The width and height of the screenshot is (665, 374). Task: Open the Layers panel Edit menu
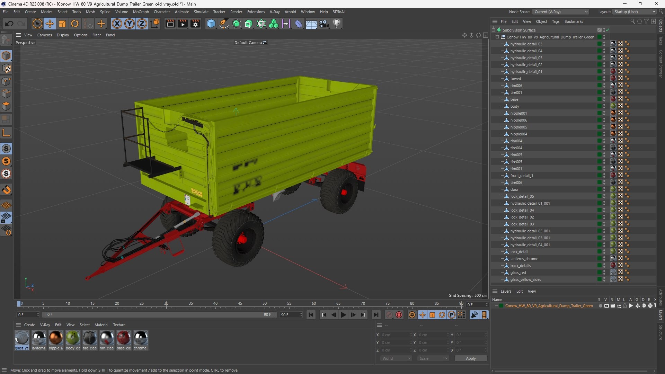[520, 291]
